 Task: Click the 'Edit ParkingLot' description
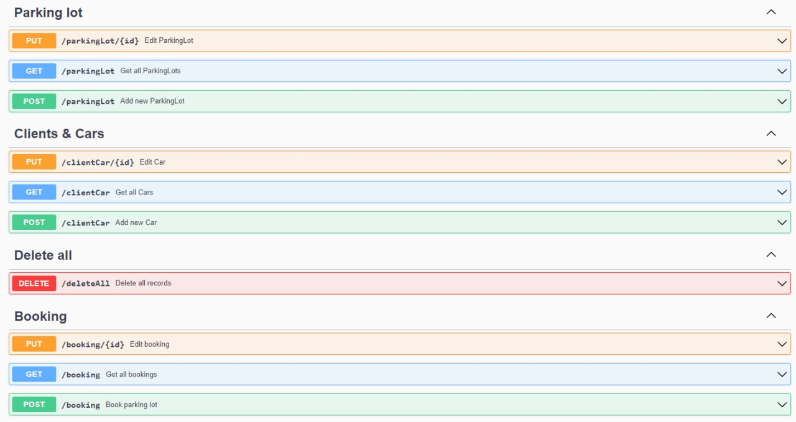click(x=169, y=40)
